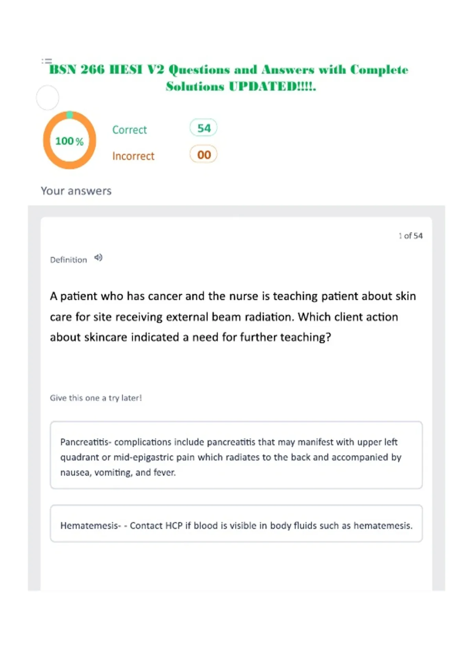Select the Pancreatitis answer card

pos(236,455)
